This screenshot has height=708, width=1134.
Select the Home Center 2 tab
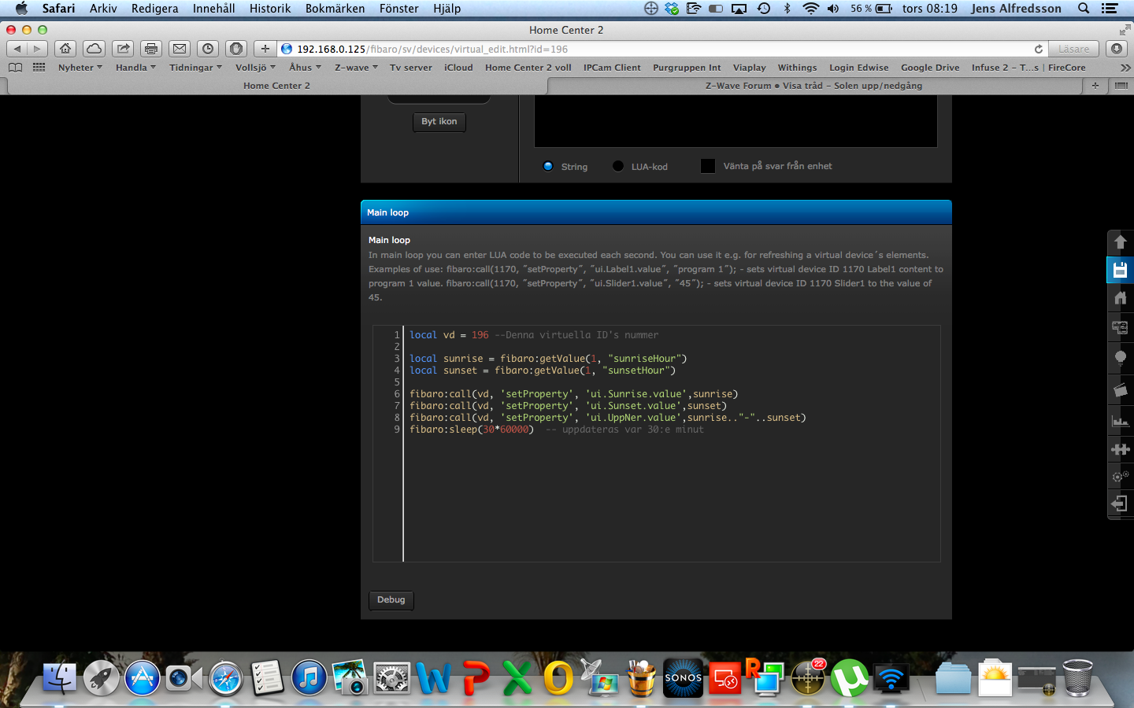point(276,86)
